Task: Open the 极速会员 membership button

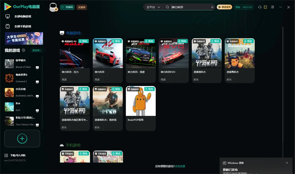Action: coord(224,7)
